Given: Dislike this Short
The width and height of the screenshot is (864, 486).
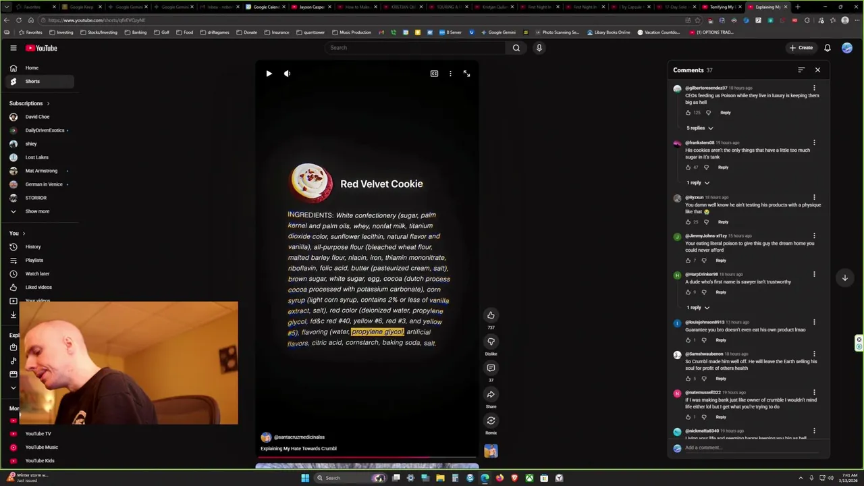Looking at the screenshot, I should click(x=491, y=342).
